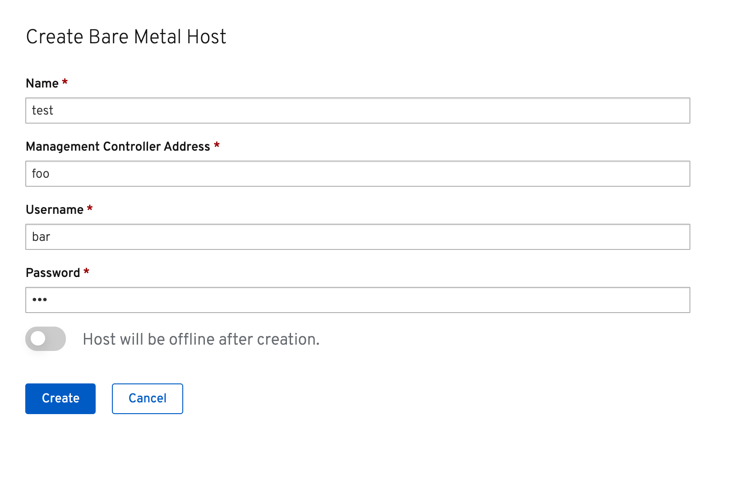Click the "Username" field label
The height and width of the screenshot is (498, 731).
(55, 210)
